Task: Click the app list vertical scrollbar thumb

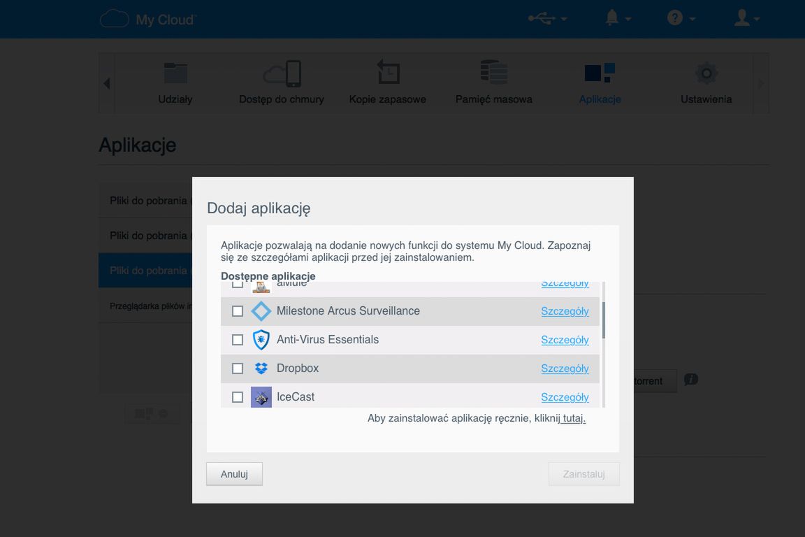Action: click(x=604, y=320)
